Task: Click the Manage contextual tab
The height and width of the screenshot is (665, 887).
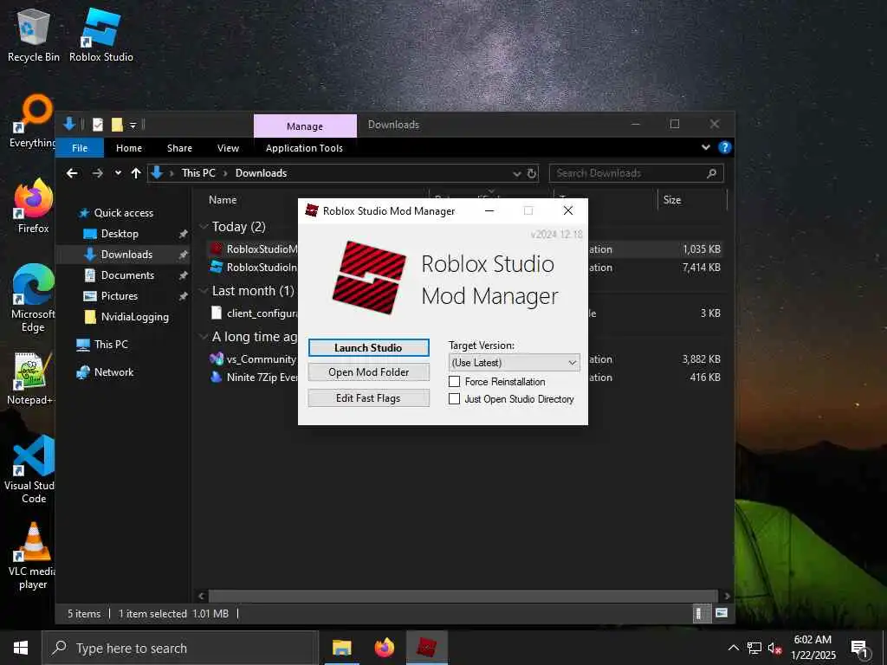Action: (305, 126)
